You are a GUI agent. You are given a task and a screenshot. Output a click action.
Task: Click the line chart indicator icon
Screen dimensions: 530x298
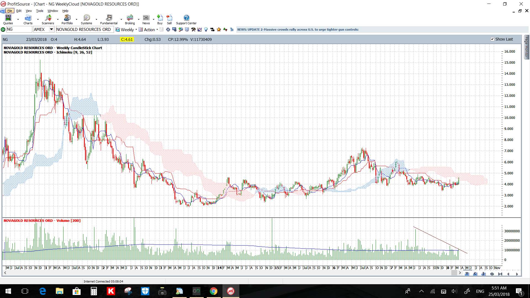click(x=200, y=30)
